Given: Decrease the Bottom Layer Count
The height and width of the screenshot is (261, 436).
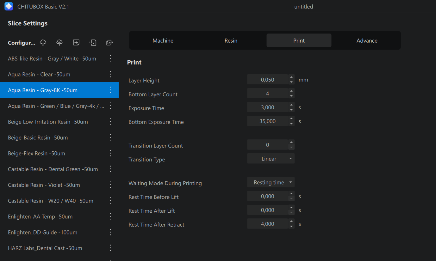Looking at the screenshot, I should tap(291, 96).
